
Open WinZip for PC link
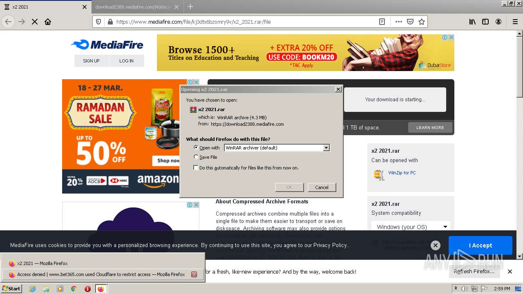pyautogui.click(x=402, y=173)
